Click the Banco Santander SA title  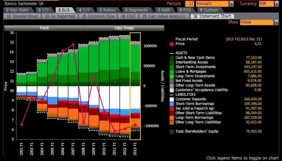coord(24,3)
